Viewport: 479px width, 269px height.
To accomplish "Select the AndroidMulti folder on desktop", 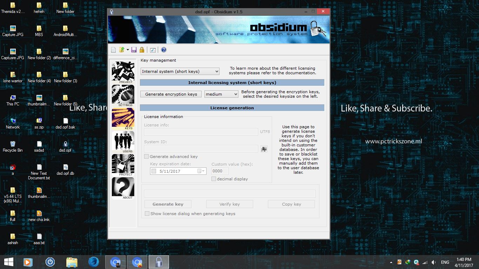I will [x=65, y=31].
